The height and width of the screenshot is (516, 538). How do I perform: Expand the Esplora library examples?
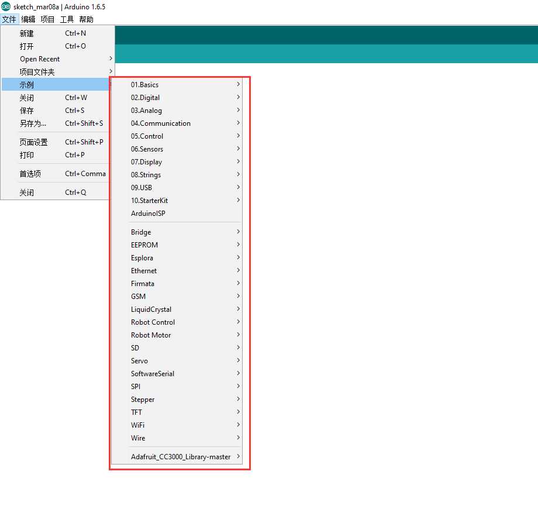pos(177,258)
